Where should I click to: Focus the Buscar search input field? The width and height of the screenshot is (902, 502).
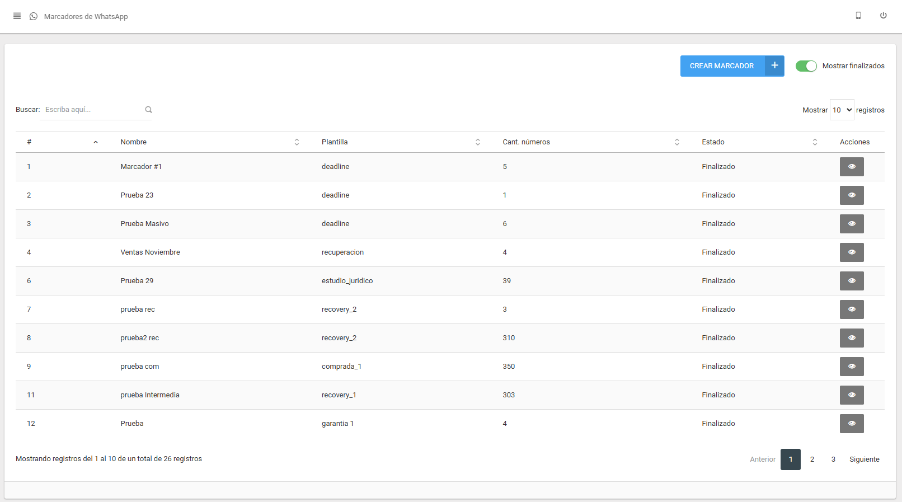92,110
